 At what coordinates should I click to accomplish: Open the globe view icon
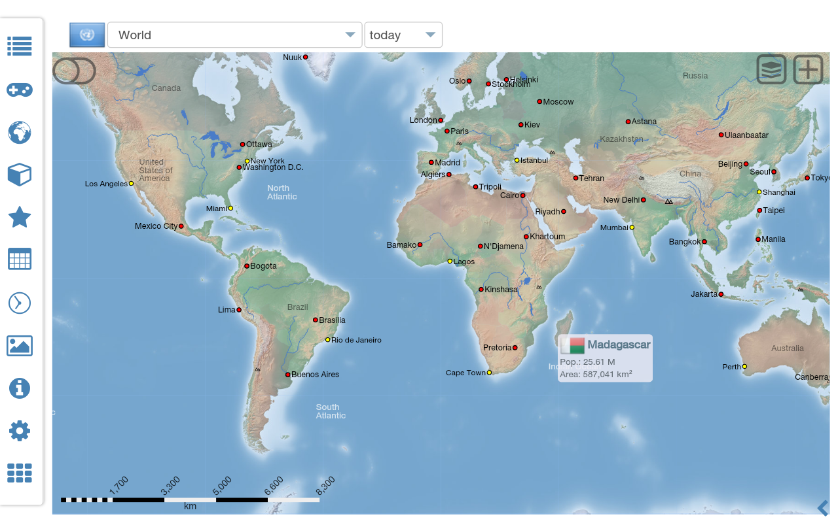coord(19,133)
